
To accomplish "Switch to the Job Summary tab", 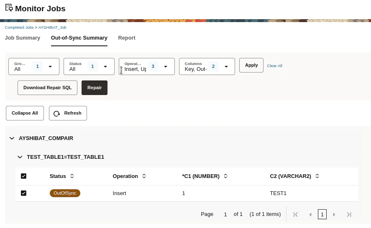I will [23, 38].
